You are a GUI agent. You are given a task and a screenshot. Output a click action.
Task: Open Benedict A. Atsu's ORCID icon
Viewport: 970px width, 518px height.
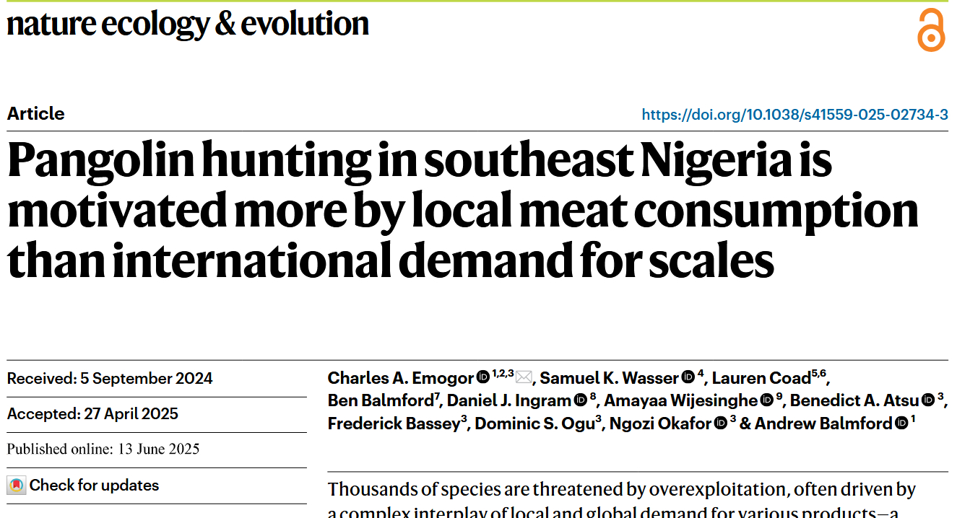(x=927, y=400)
